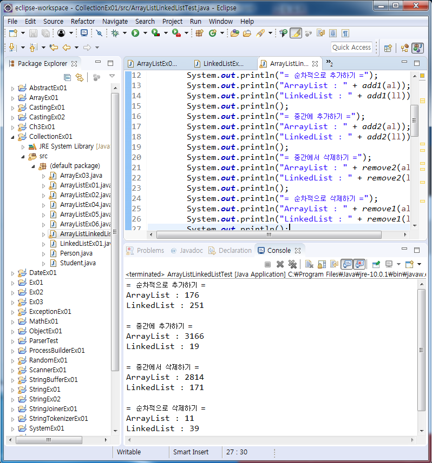Minimize the Console panel
Screen dimensions: 432x463
pos(404,250)
